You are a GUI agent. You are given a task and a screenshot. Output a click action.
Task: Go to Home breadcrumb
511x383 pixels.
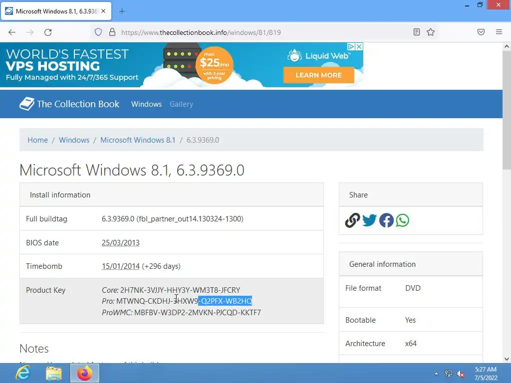pos(38,140)
